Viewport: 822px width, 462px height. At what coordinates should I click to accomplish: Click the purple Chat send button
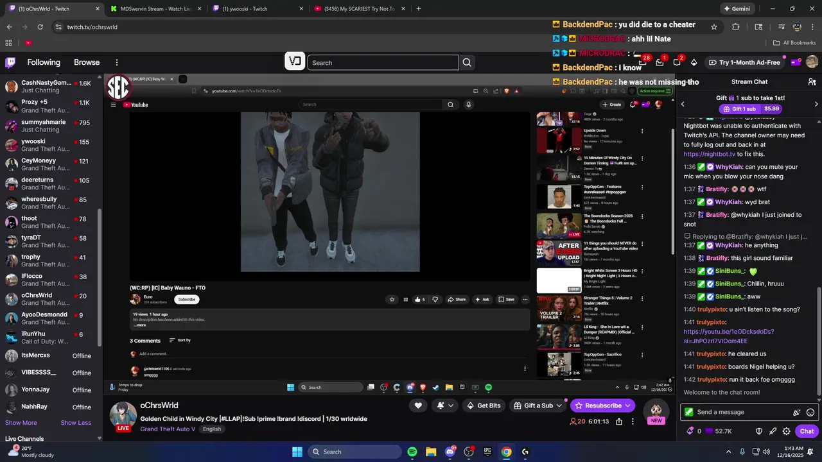click(807, 431)
